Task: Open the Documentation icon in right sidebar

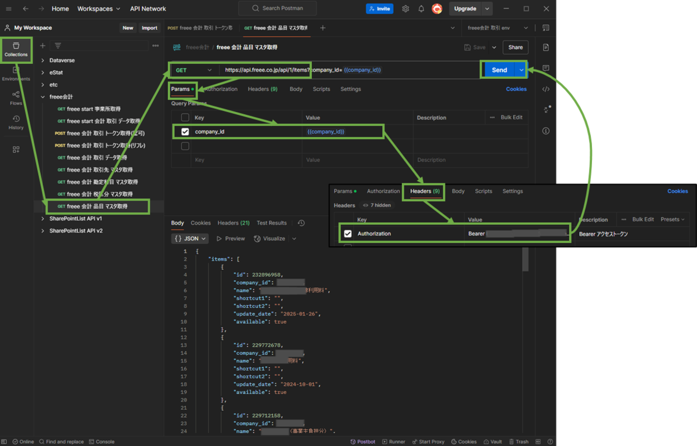Action: point(545,47)
